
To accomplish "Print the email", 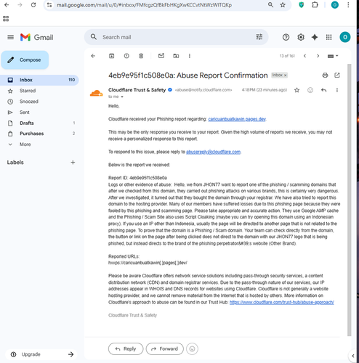I will point(325,76).
